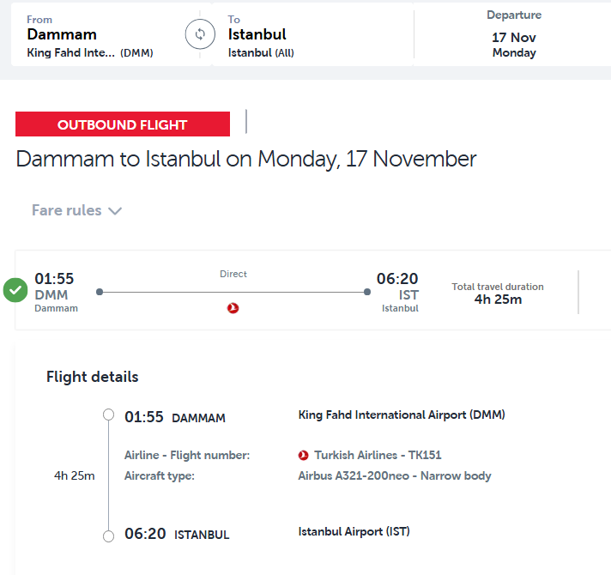The width and height of the screenshot is (611, 575).
Task: Click the Turkish Airlines logo under Direct
Action: pyautogui.click(x=233, y=308)
